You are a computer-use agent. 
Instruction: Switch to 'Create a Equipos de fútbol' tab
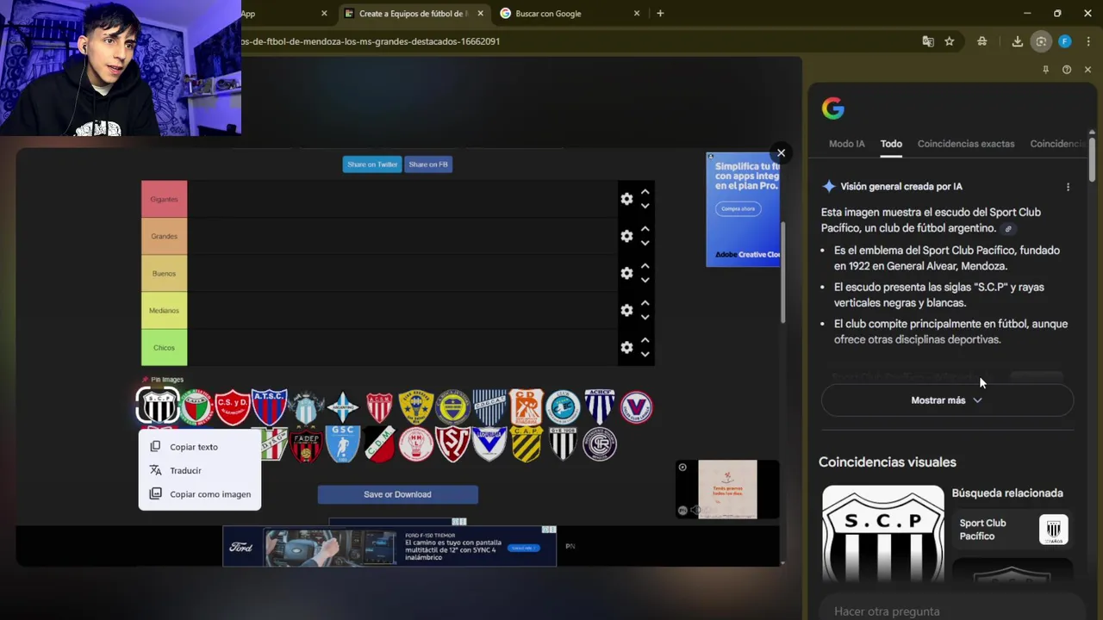pyautogui.click(x=414, y=14)
